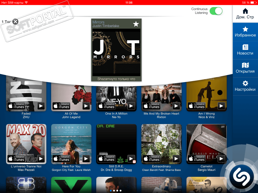258x193 pixels.
Task: Toggle the Continuous Listening switch
Action: (216, 11)
